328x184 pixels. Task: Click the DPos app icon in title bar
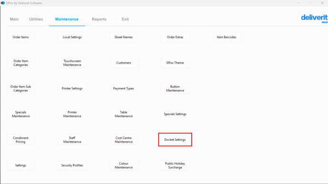pos(3,3)
